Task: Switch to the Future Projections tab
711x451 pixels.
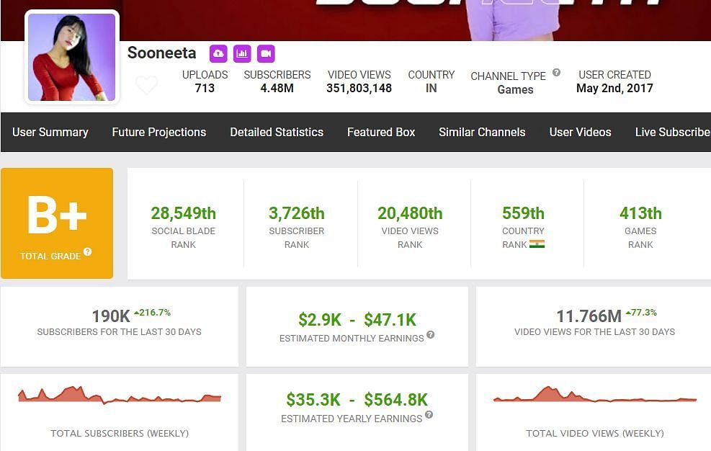Action: [159, 133]
